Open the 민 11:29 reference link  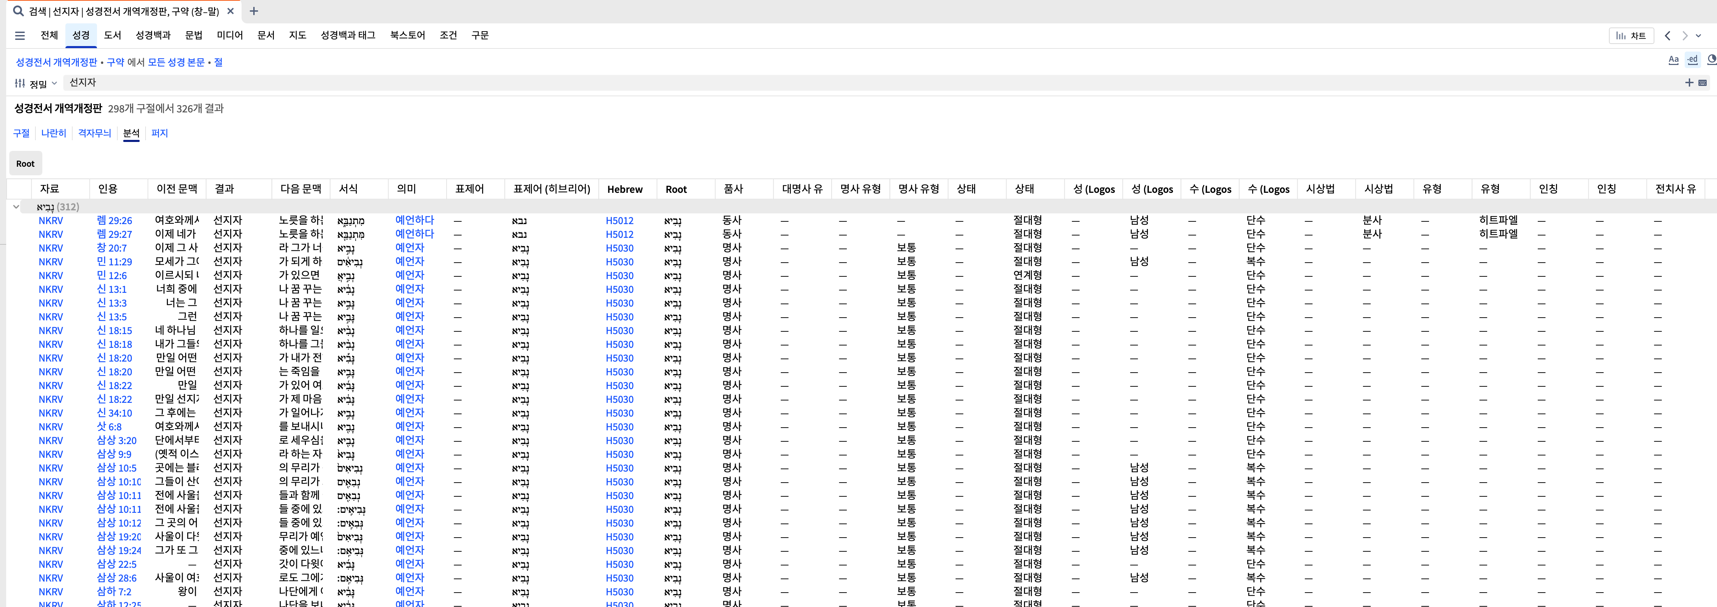(115, 262)
